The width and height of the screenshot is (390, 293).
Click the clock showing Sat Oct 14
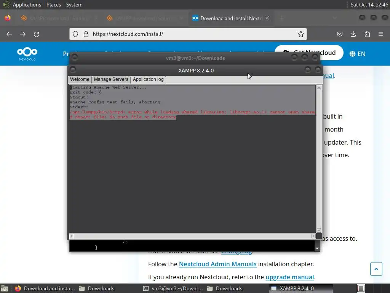pos(369,5)
